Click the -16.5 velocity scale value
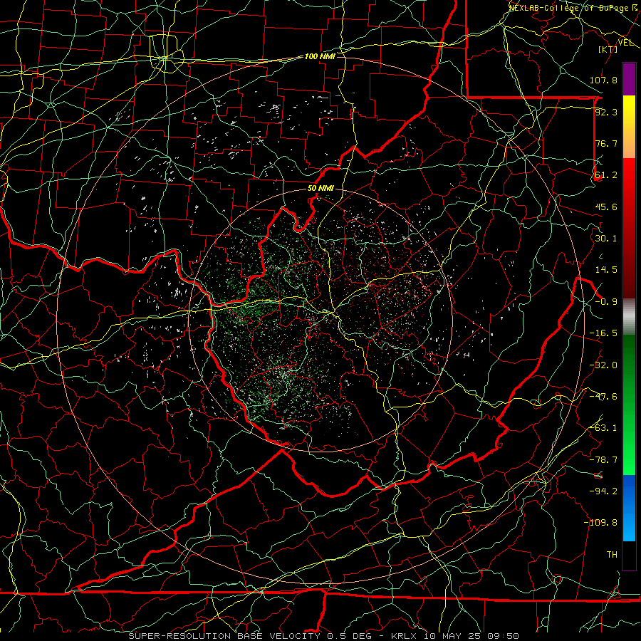This screenshot has height=641, width=641. coord(603,333)
